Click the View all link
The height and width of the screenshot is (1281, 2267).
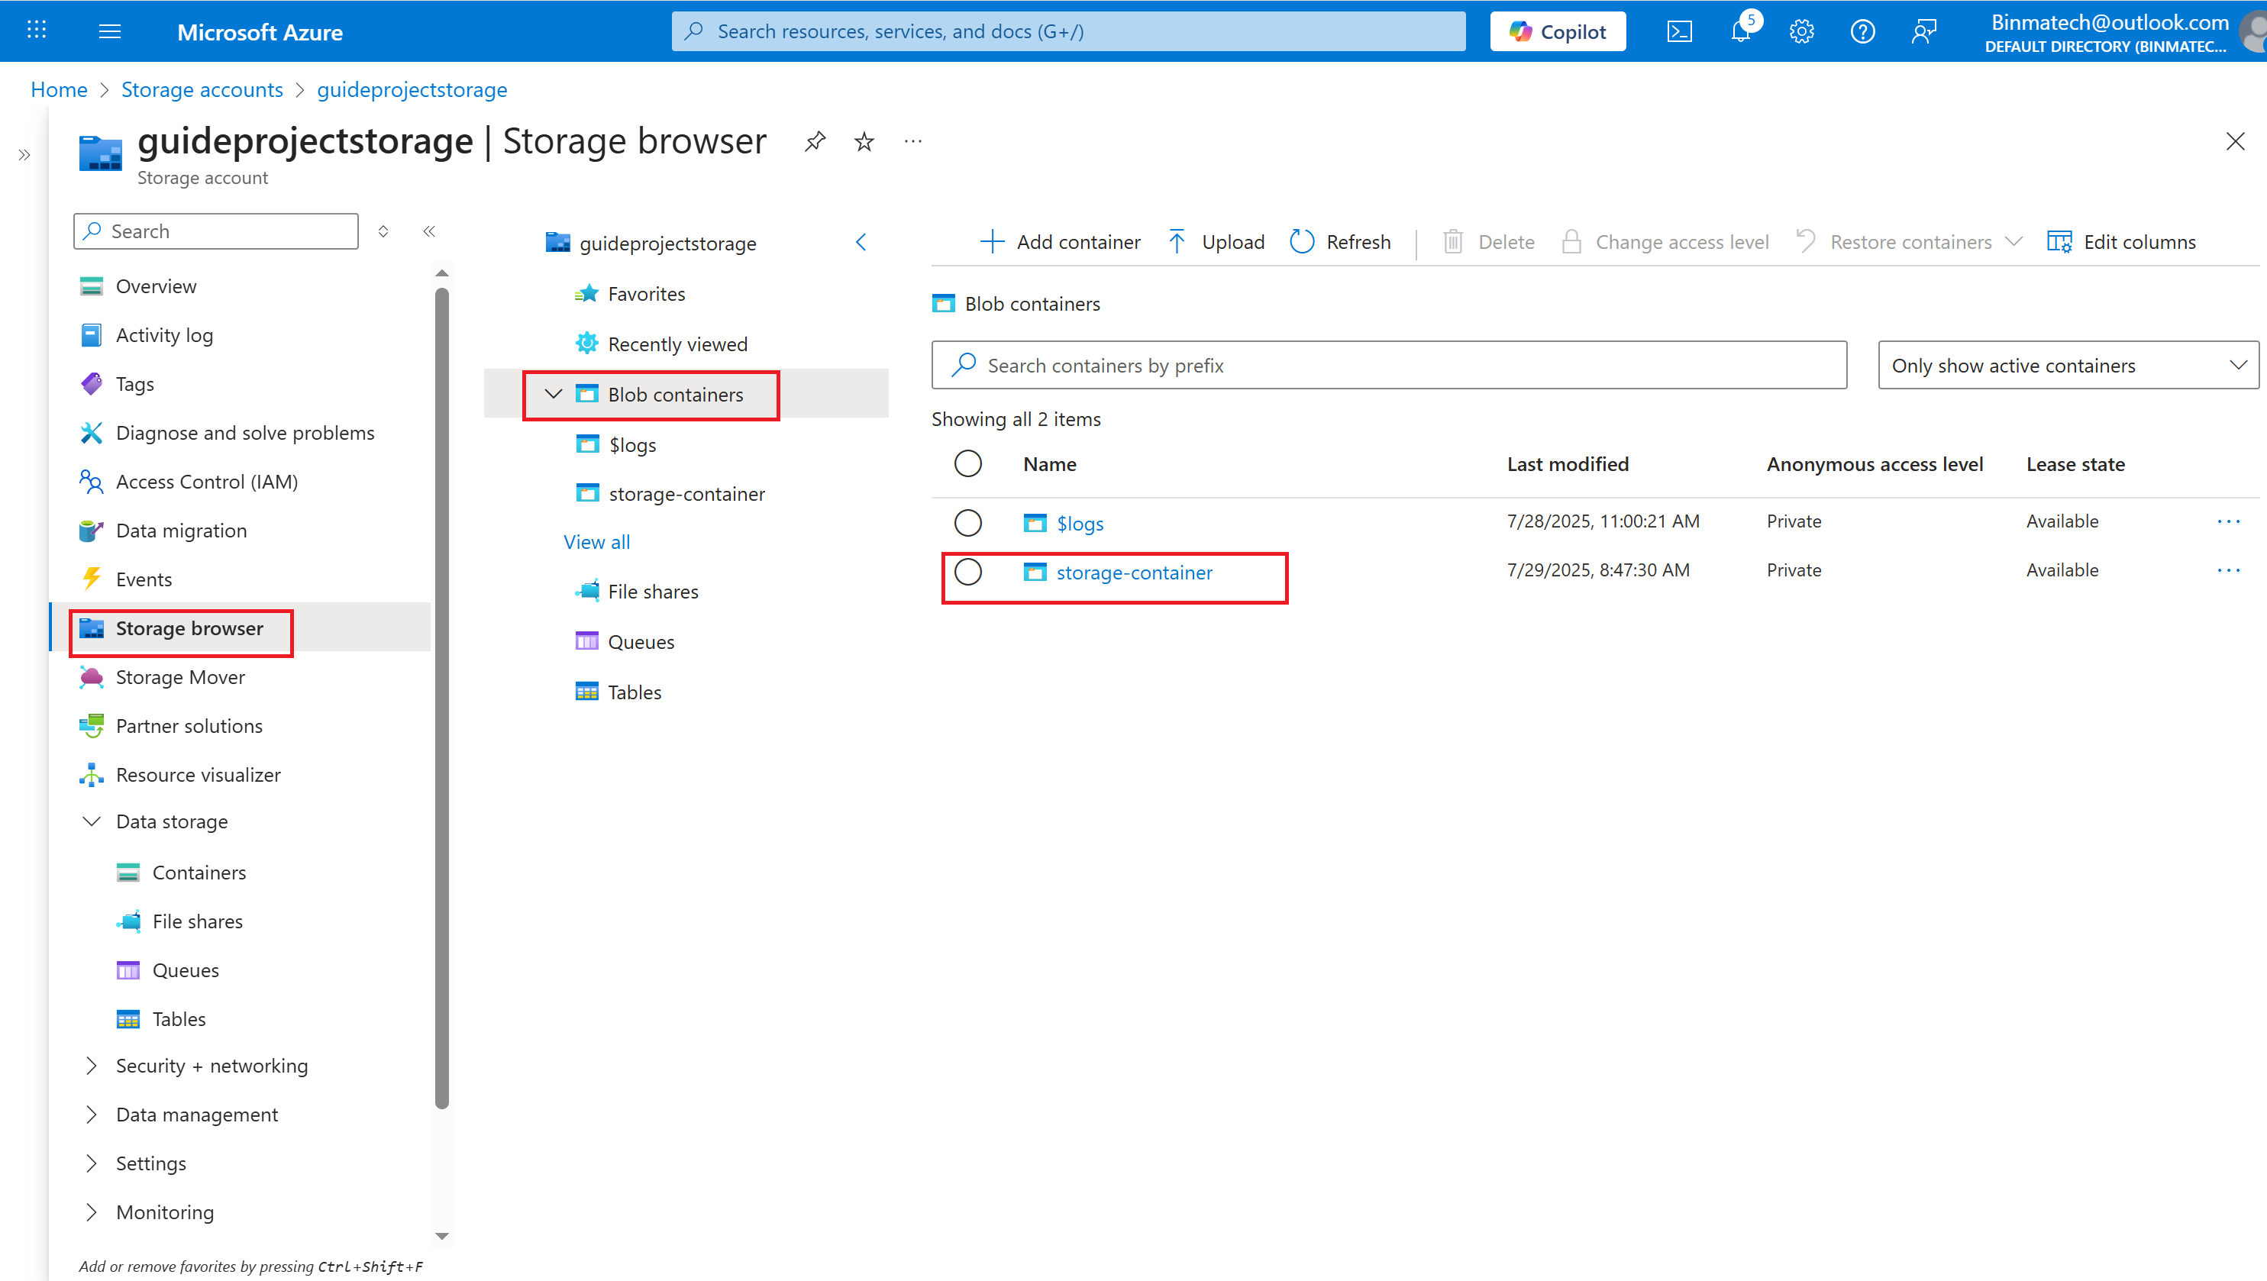596,542
